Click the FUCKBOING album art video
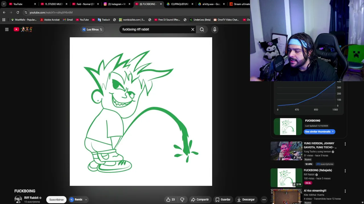Image resolution: width=364 pixels, height=204 pixels. click(141, 111)
